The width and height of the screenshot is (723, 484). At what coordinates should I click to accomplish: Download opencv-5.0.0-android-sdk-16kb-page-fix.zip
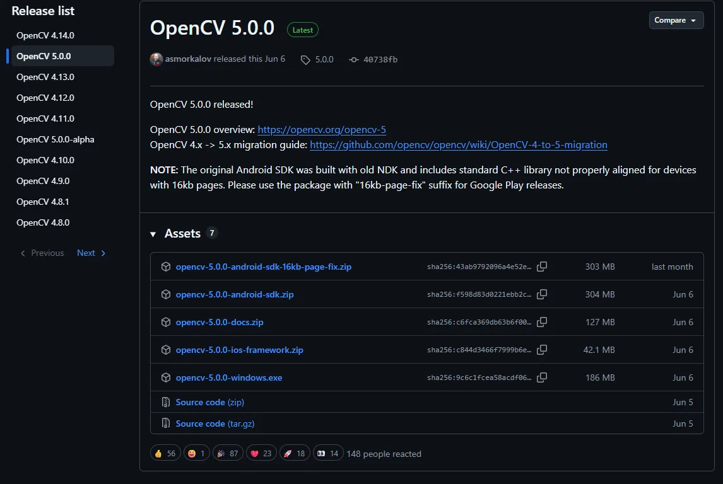pos(263,267)
